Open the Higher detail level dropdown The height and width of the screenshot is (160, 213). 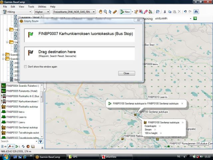(42, 12)
